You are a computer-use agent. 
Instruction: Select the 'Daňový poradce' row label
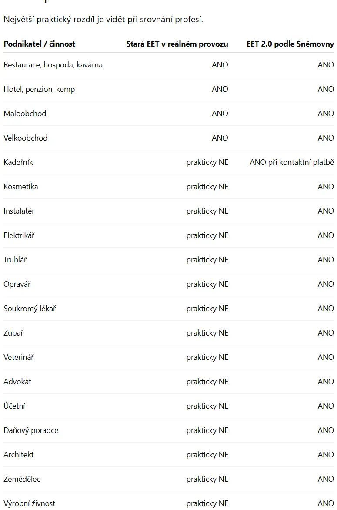(x=31, y=430)
